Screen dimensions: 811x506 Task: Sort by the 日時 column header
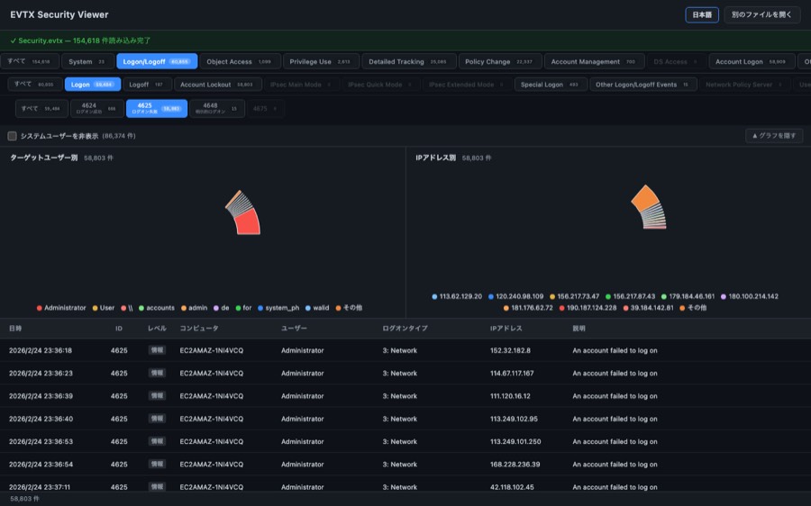tap(15, 329)
